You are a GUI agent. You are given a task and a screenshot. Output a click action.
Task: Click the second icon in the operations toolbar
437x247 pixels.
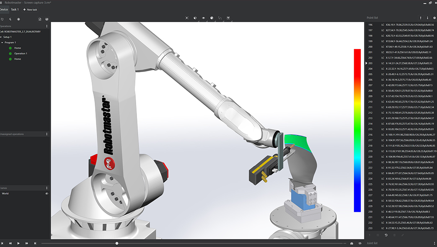(10, 19)
